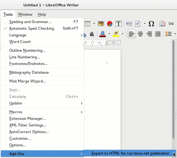Image resolution: width=177 pixels, height=158 pixels.
Task: Open Line Numbering settings
Action: (x=42, y=57)
